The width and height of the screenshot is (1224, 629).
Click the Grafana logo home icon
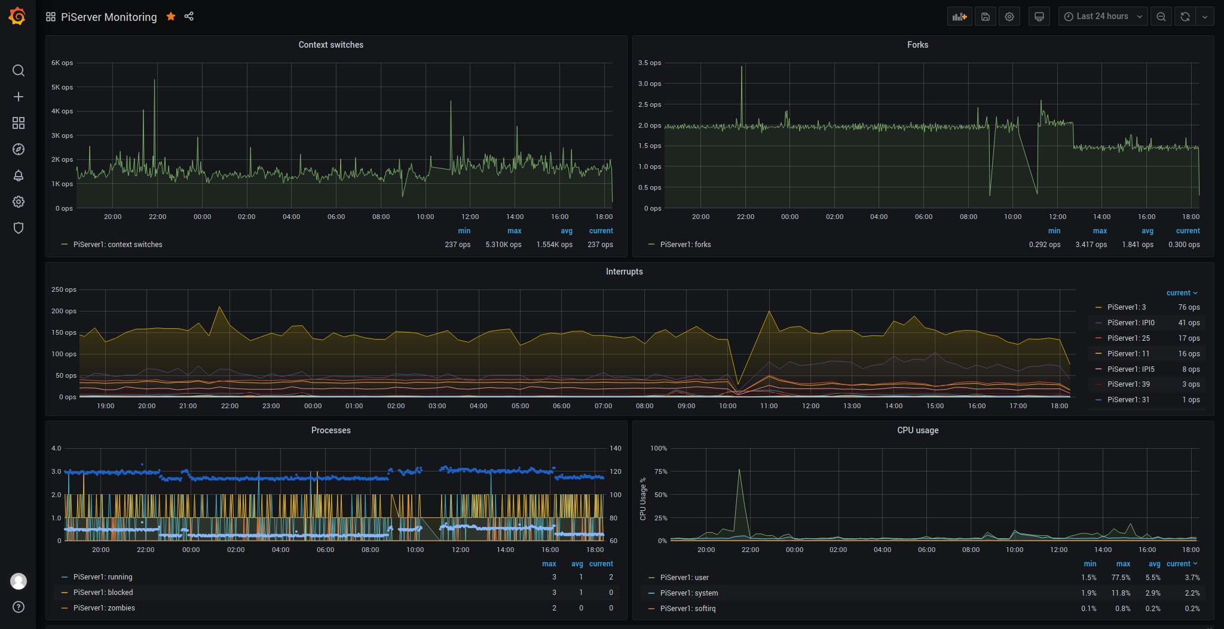tap(17, 16)
